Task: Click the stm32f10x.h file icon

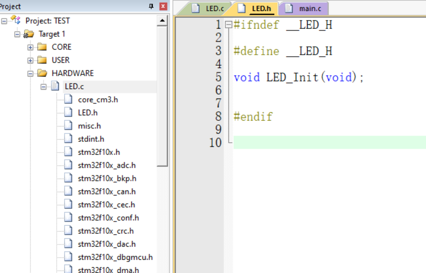Action: point(68,152)
